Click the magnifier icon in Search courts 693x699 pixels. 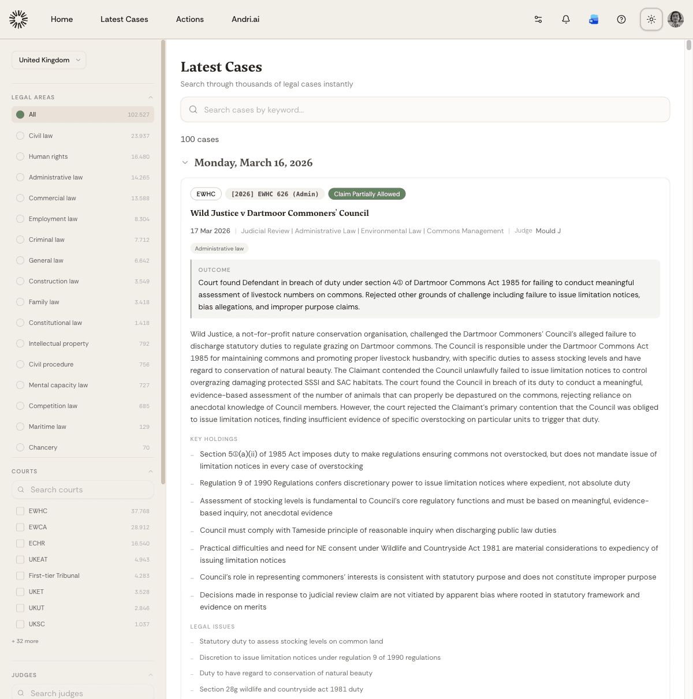[x=21, y=489]
